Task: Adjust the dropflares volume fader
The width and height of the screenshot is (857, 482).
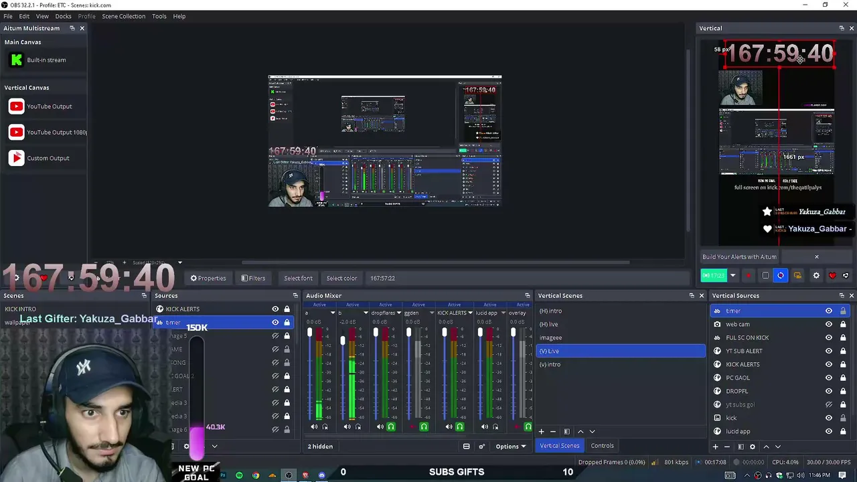Action: point(376,333)
